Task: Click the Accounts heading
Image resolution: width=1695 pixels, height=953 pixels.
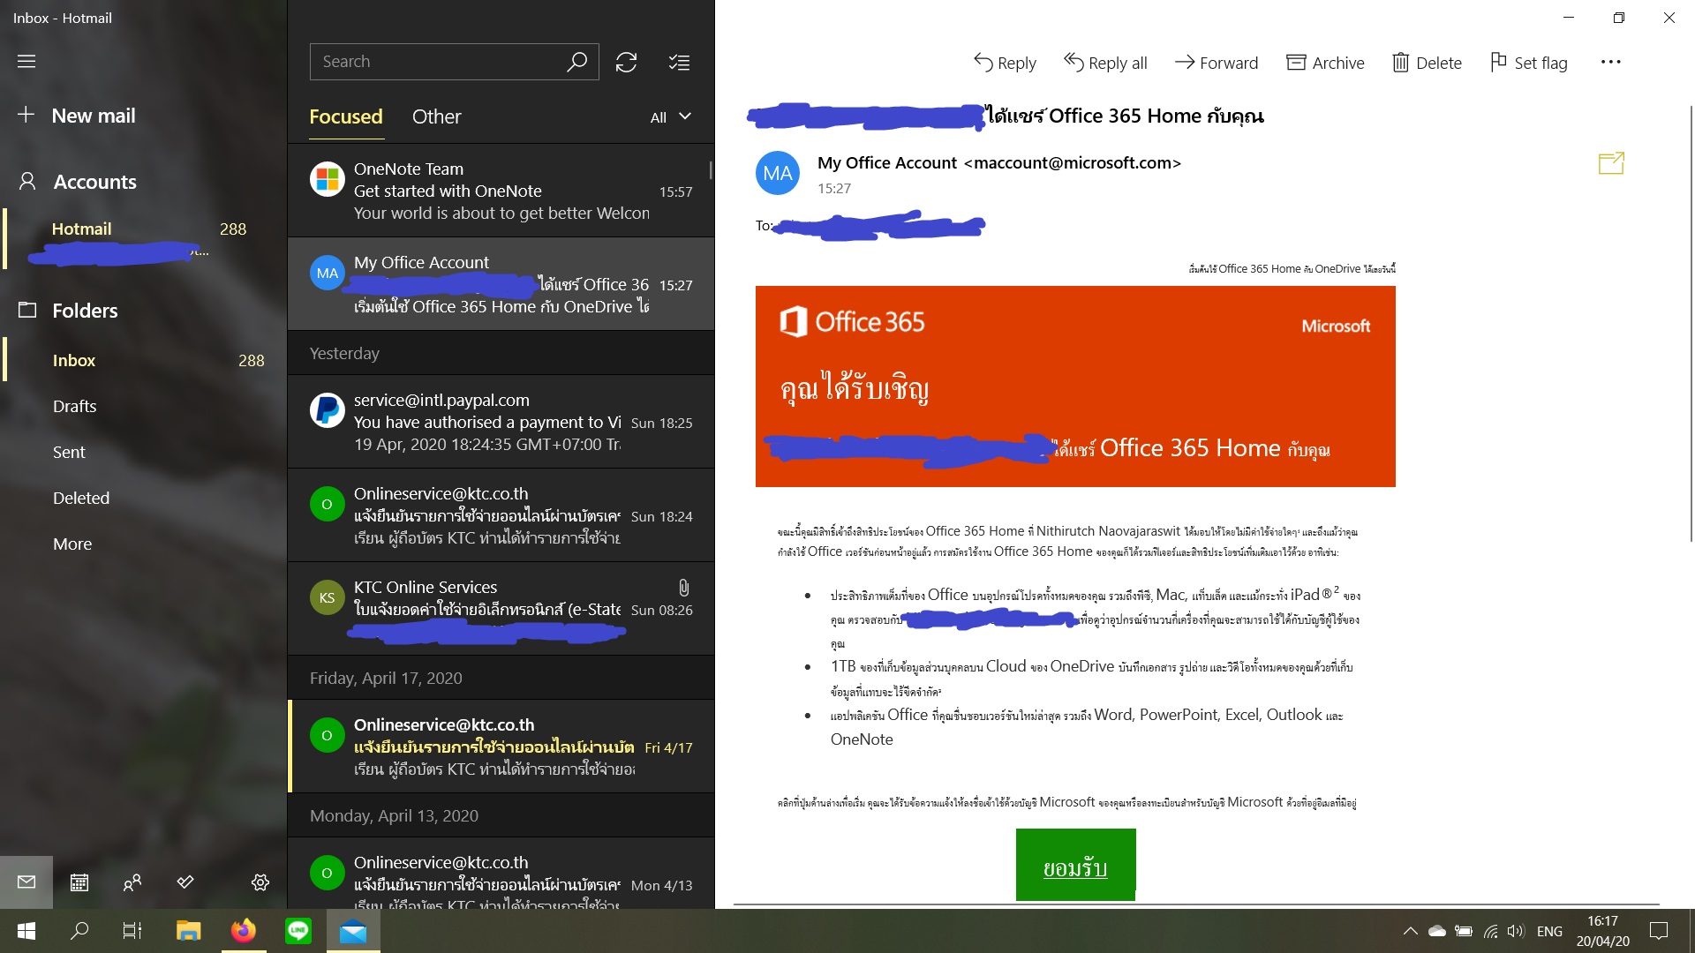Action: [95, 182]
